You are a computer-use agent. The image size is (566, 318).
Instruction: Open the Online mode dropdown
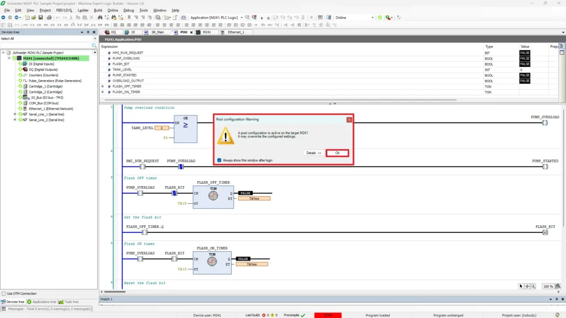[x=372, y=18]
